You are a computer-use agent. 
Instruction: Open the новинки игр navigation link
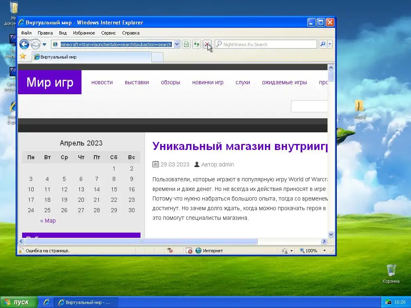[x=208, y=82]
